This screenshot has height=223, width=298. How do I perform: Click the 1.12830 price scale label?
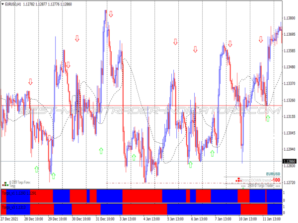(x=289, y=166)
